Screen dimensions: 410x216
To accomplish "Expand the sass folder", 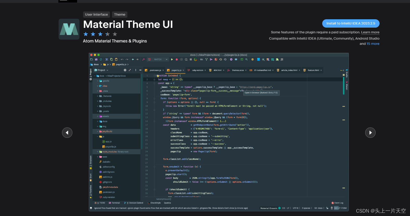I will 98,157.
